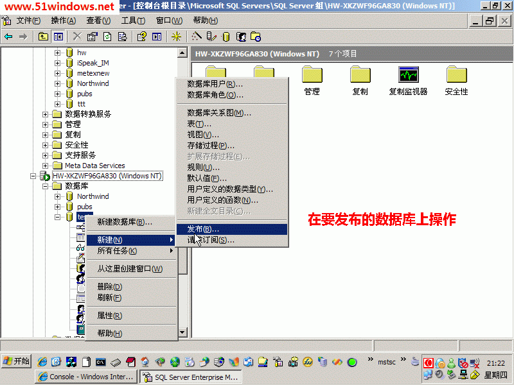Open the 工具(T) menu
Image resolution: width=514 pixels, height=385 pixels.
click(133, 21)
